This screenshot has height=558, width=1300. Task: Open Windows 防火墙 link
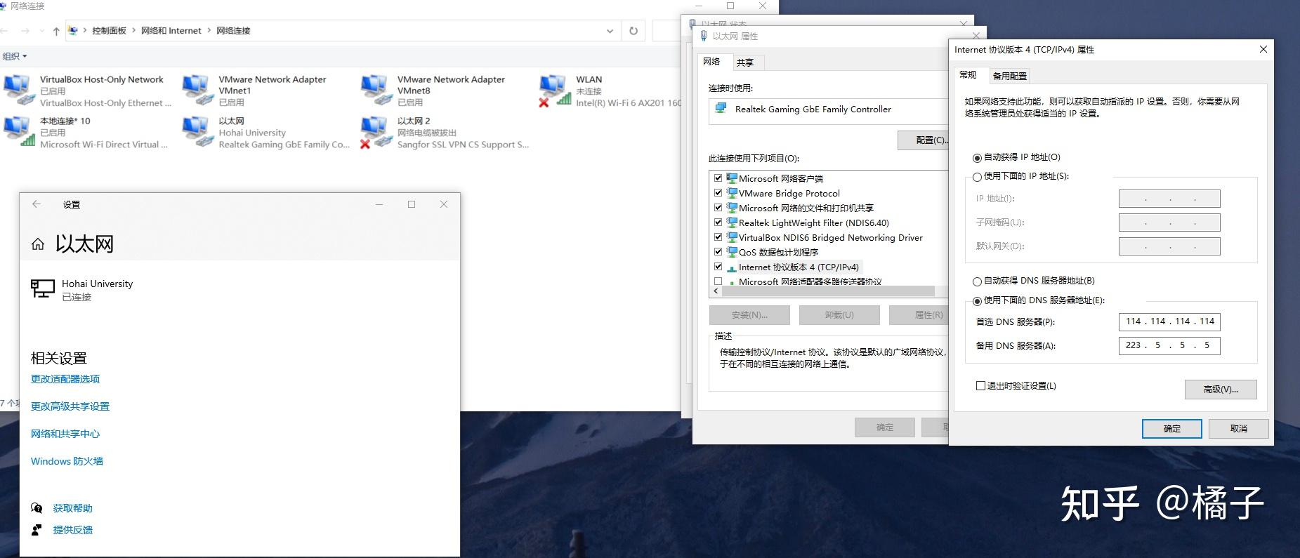(67, 461)
